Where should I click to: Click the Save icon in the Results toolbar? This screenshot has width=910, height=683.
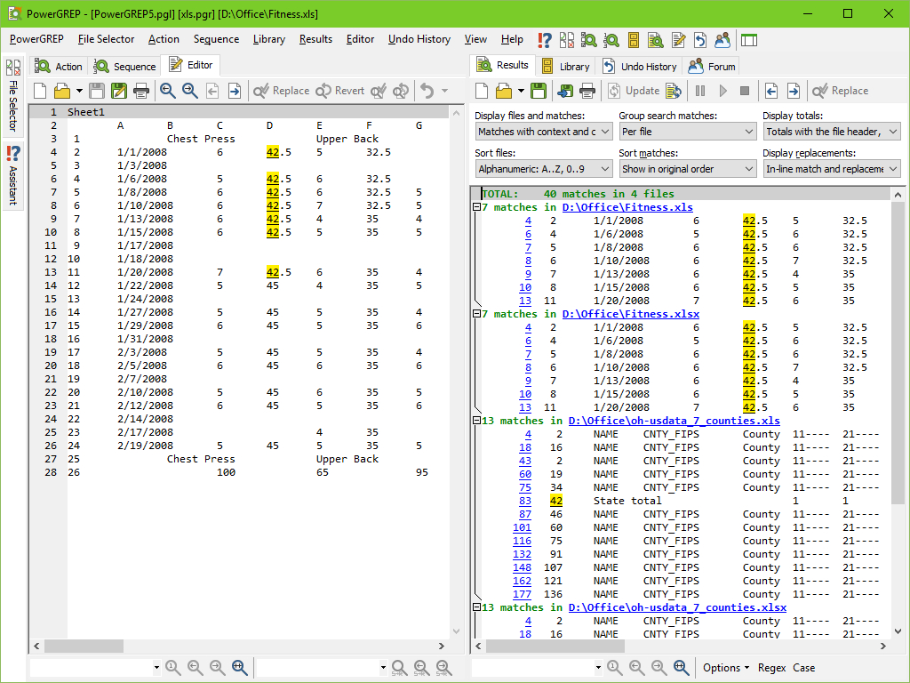pyautogui.click(x=539, y=91)
